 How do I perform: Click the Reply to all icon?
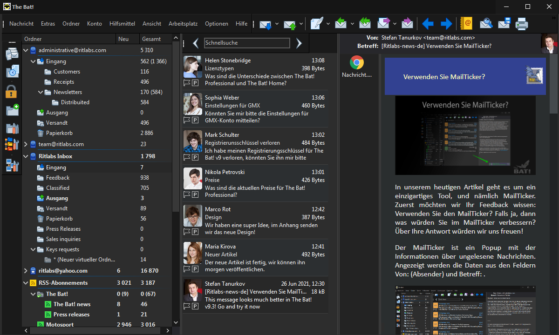365,24
